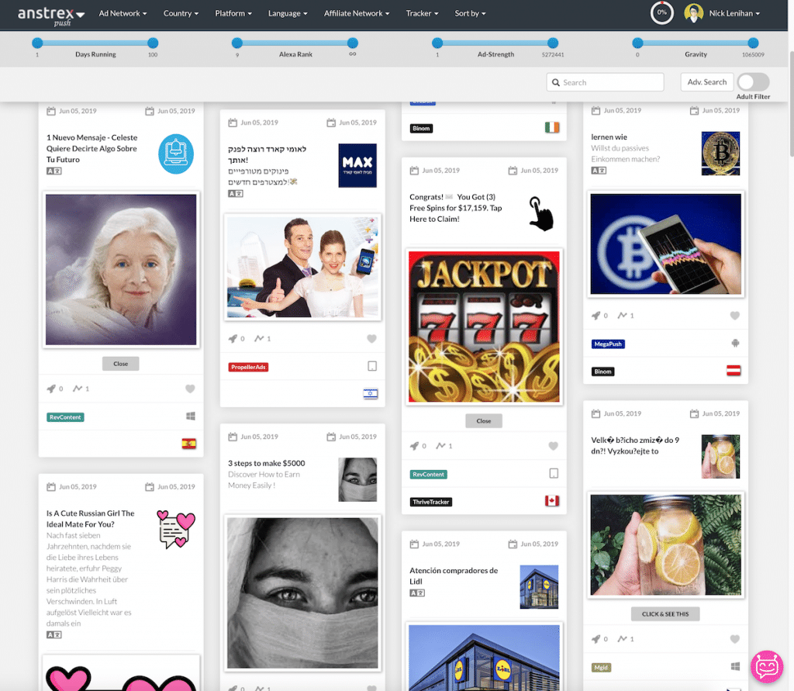Click the pink chatbot icon
The height and width of the screenshot is (691, 794).
tap(768, 666)
